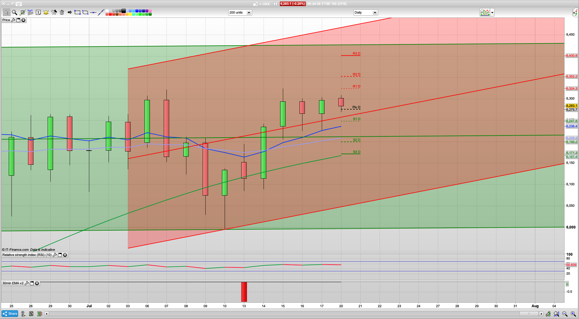Click the on-screen keyboard icon in title bar

point(19,4)
